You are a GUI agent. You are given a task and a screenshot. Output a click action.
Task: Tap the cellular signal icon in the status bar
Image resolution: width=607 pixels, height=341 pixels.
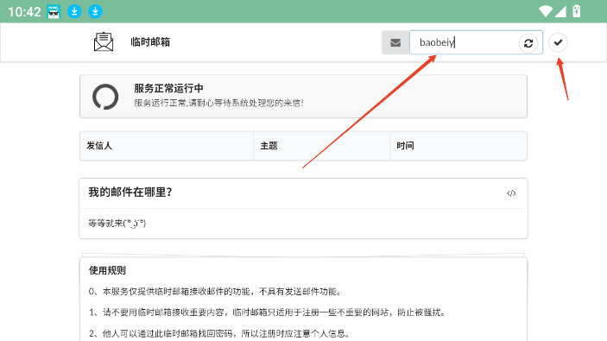[560, 11]
